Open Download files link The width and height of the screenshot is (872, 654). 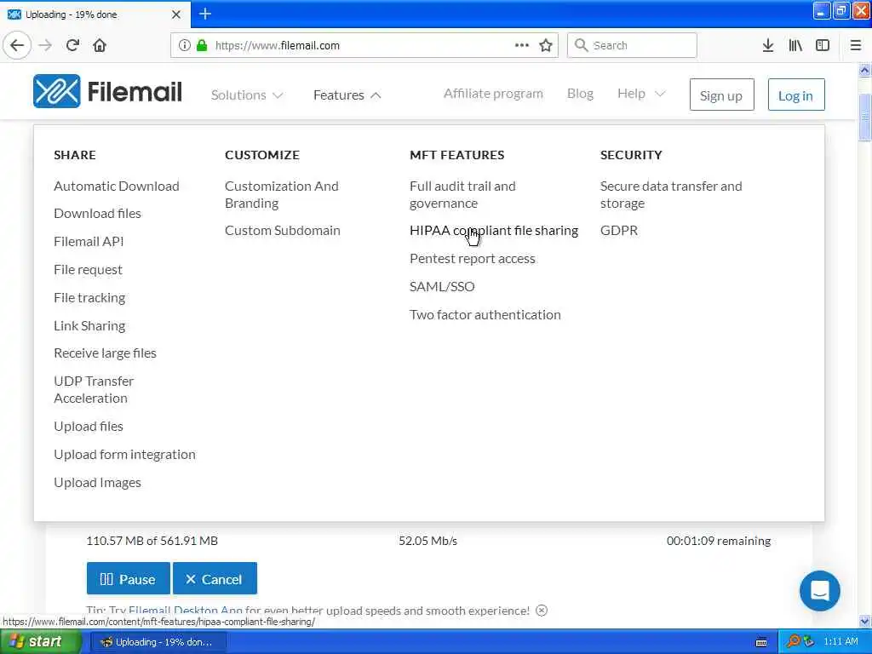pos(97,214)
